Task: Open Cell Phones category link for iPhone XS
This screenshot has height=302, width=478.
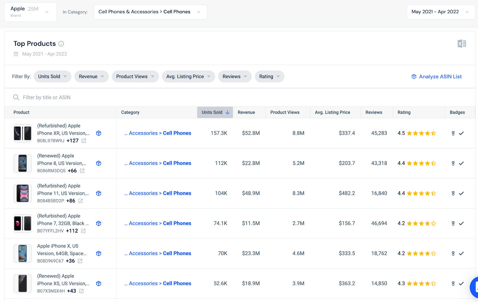Action: (x=177, y=283)
